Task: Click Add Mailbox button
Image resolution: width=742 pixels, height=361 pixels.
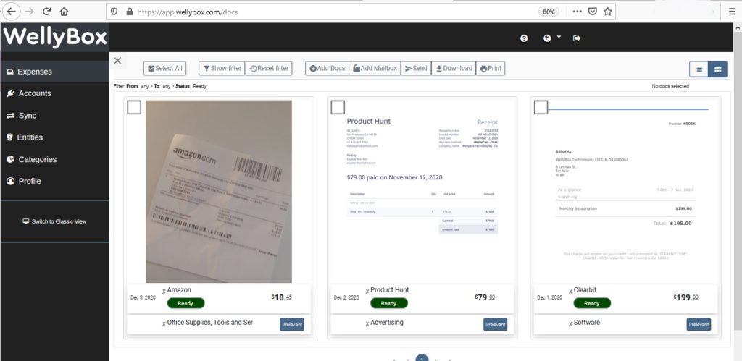Action: click(x=375, y=68)
